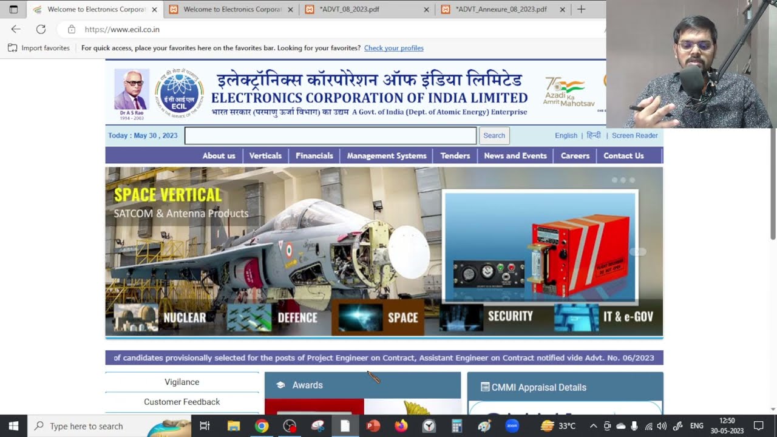Viewport: 777px width, 437px height.
Task: Open File Explorer from the taskbar
Action: point(233,426)
